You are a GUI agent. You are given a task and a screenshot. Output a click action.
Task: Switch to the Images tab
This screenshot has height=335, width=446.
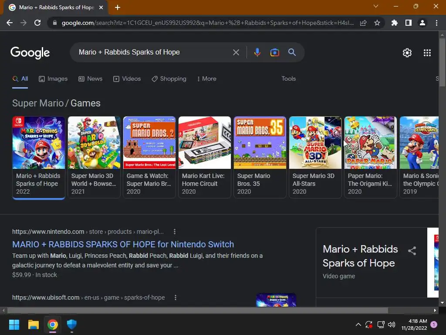53,79
